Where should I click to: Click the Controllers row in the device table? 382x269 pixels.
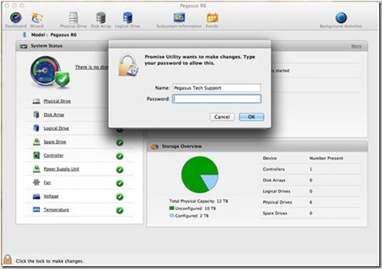click(310, 169)
